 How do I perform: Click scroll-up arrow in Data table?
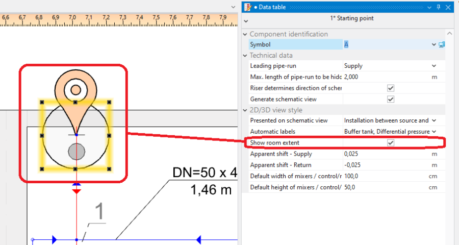tap(450, 34)
